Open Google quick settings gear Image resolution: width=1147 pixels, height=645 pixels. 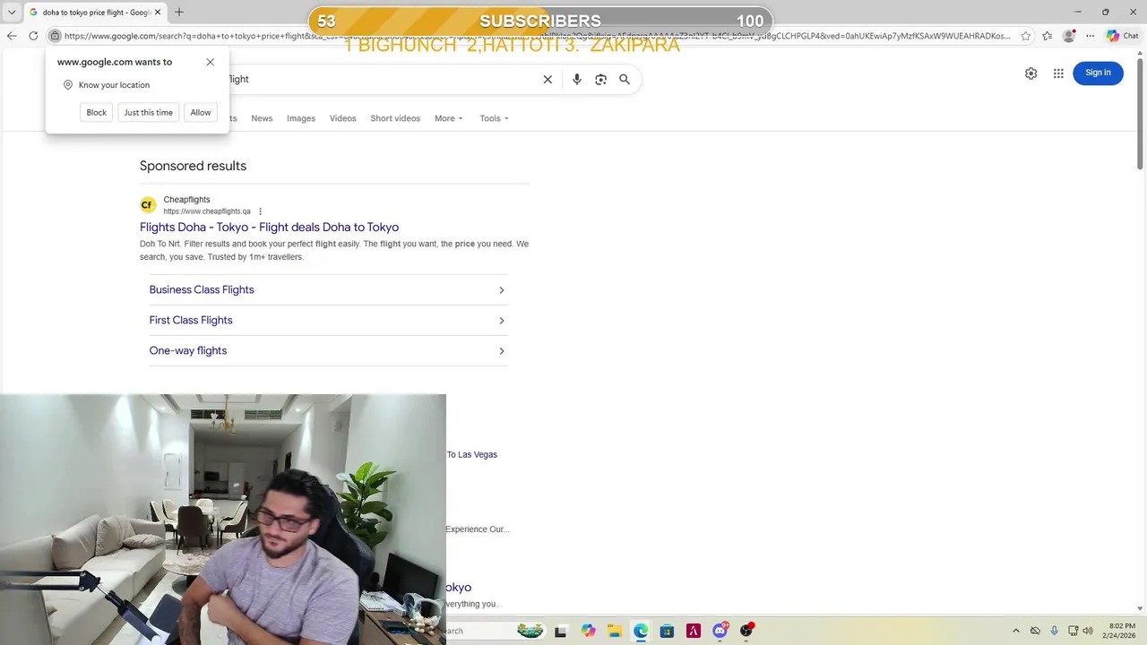point(1031,73)
